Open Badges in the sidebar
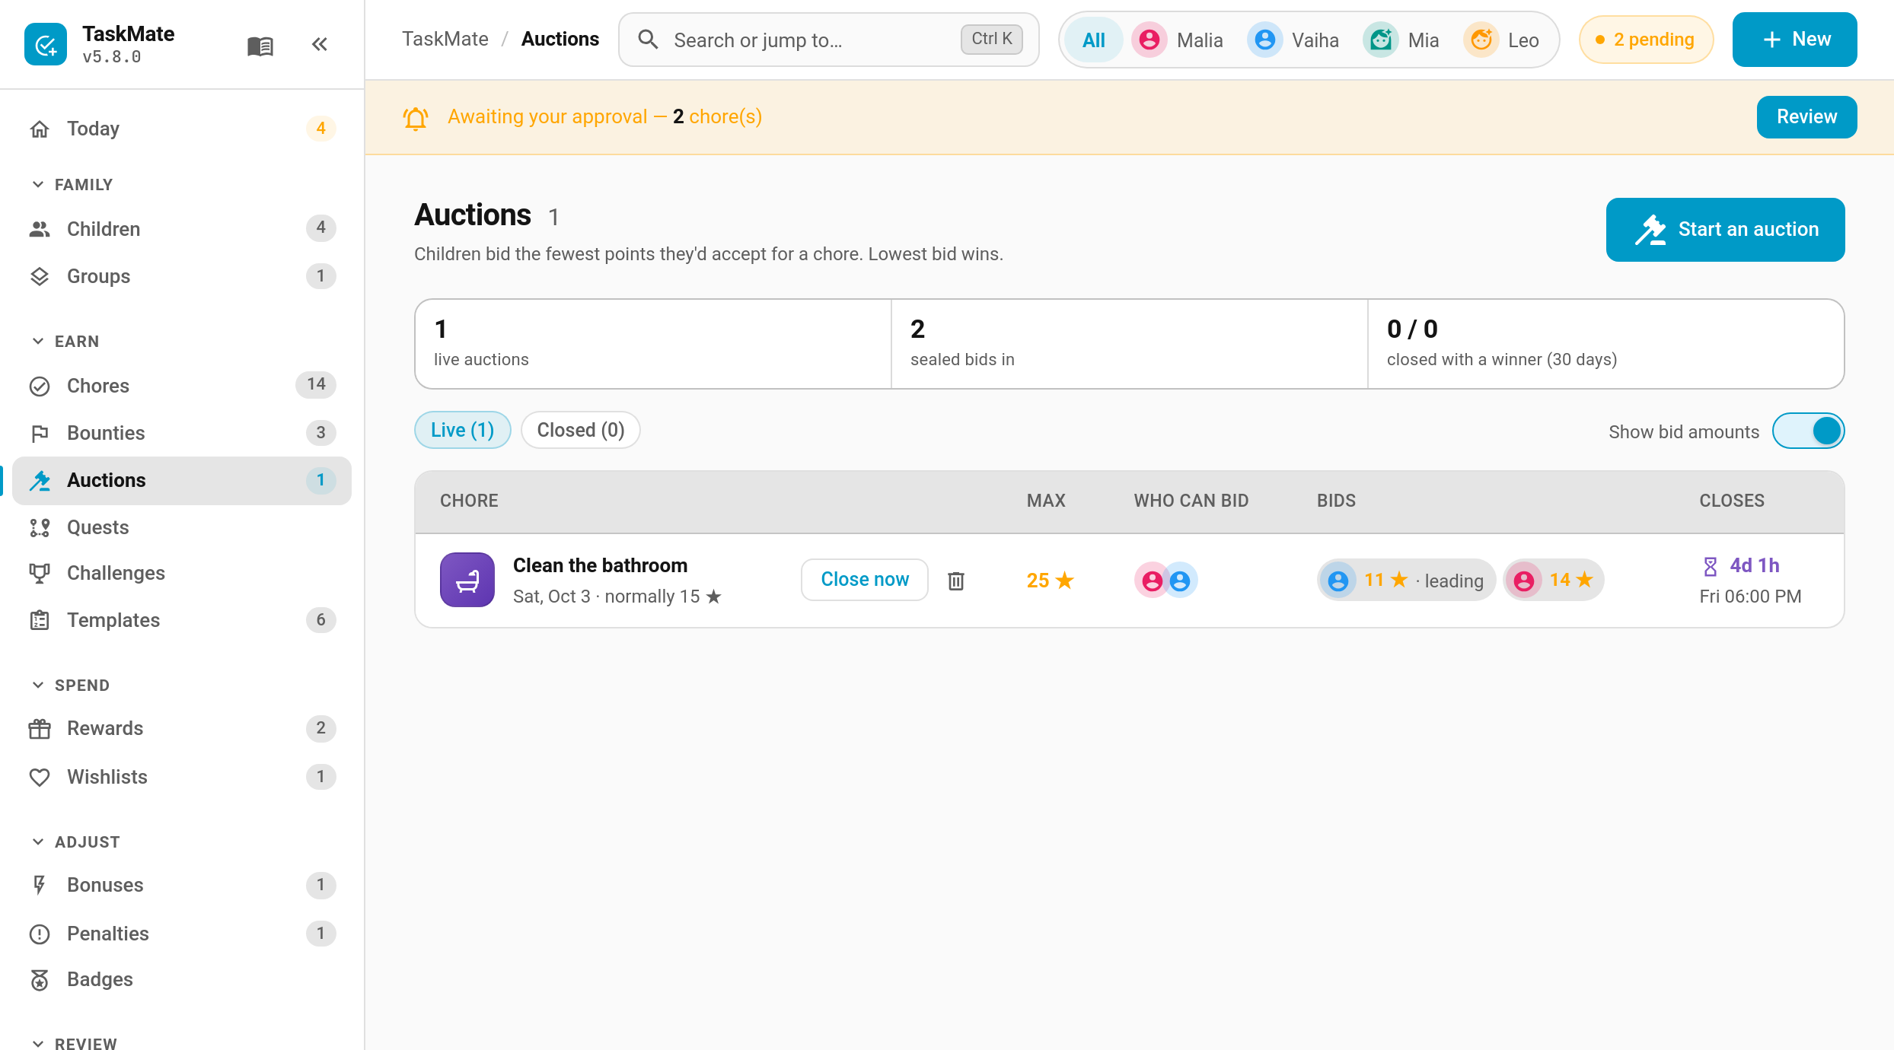1894x1050 pixels. point(182,979)
